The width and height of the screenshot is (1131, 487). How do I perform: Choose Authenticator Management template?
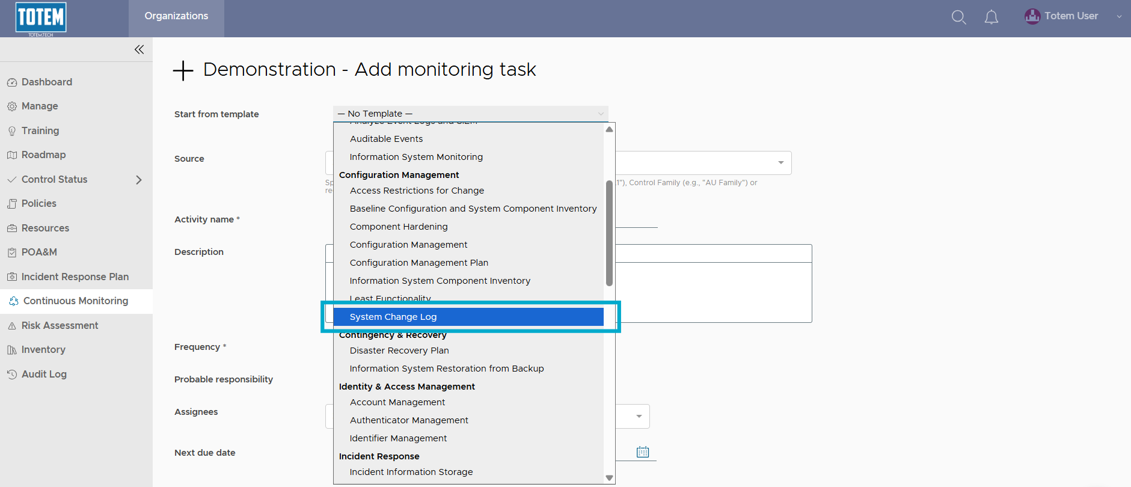[468, 420]
